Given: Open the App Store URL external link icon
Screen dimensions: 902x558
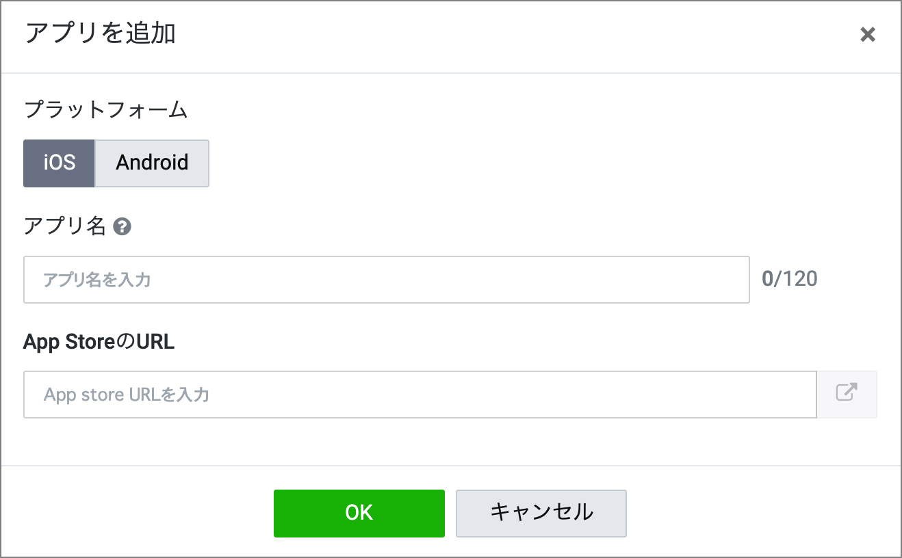Looking at the screenshot, I should pyautogui.click(x=847, y=394).
